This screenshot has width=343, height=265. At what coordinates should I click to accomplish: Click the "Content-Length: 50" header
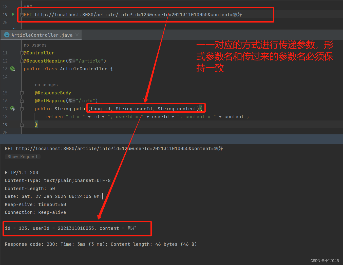(x=30, y=189)
